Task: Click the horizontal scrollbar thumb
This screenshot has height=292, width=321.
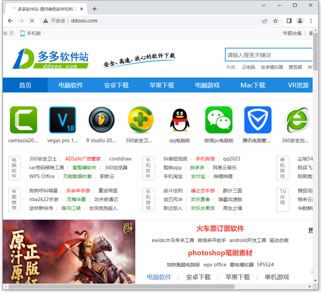Action: 121,287
